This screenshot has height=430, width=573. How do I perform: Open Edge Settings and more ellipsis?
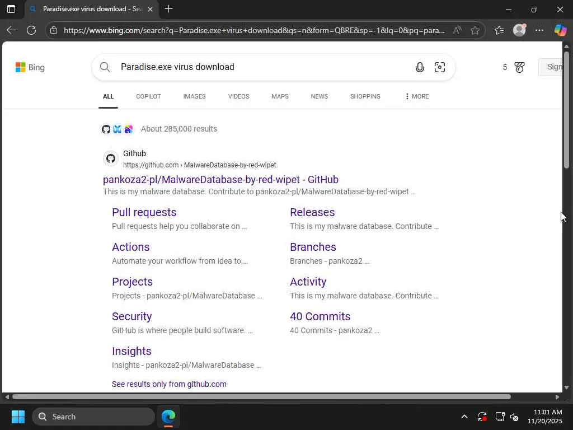click(539, 30)
